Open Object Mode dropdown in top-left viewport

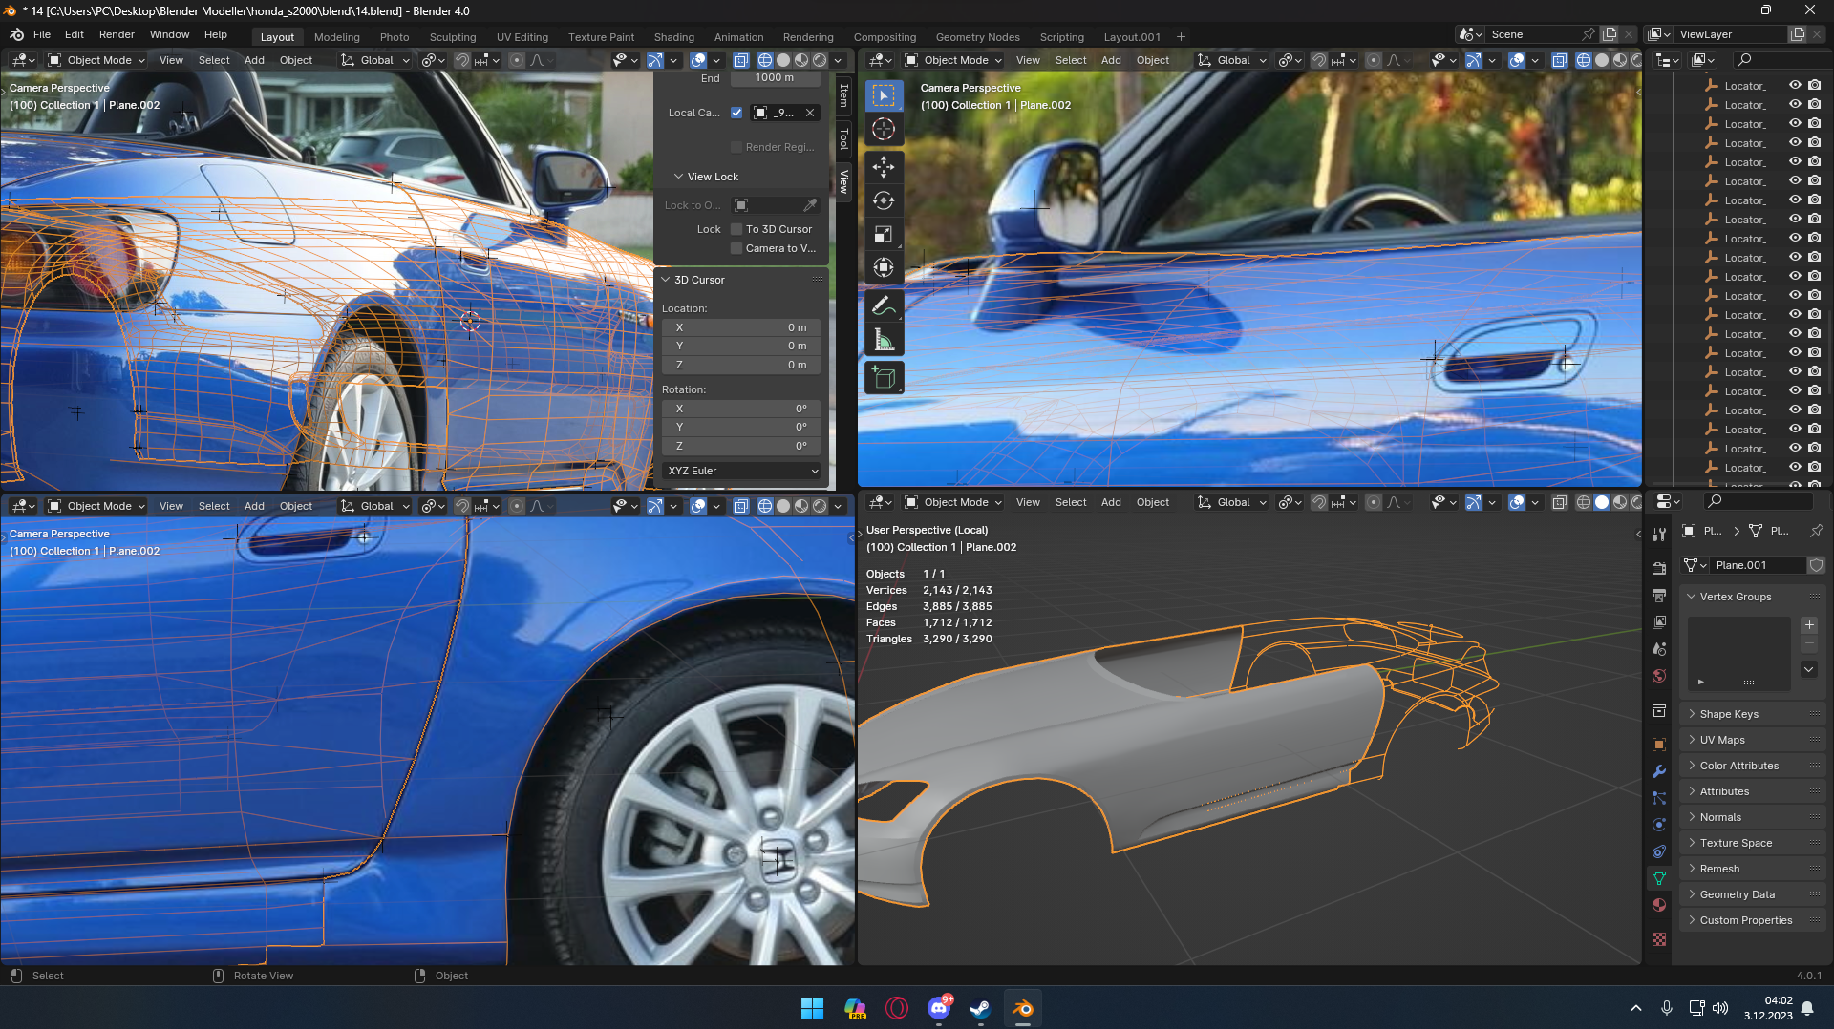96,60
